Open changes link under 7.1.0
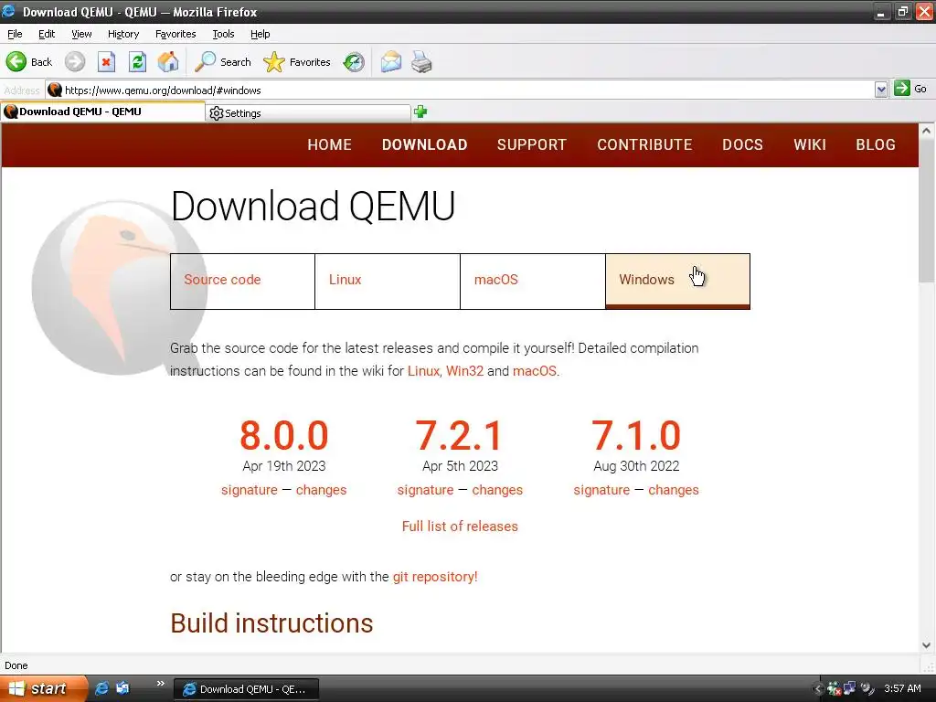 pyautogui.click(x=674, y=490)
